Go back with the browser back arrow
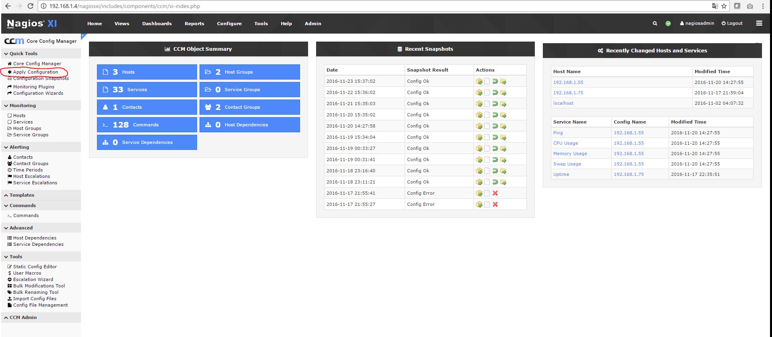The width and height of the screenshot is (772, 337). [8, 6]
